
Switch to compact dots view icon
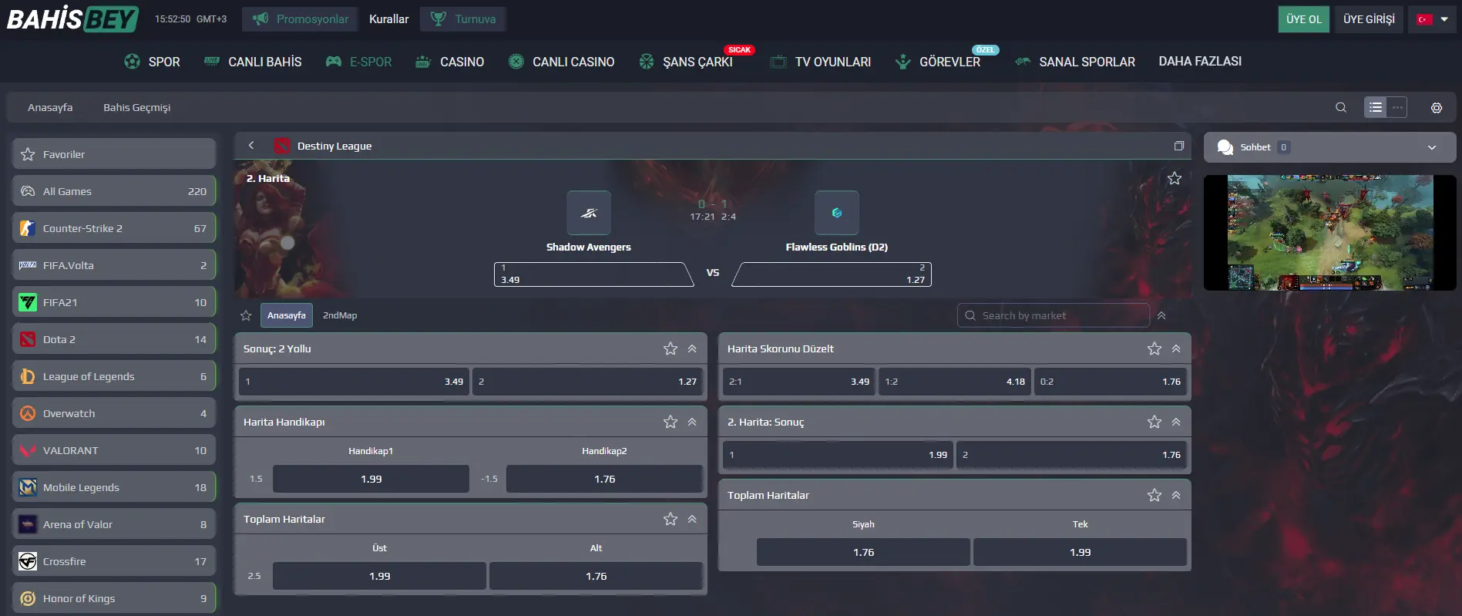click(x=1397, y=107)
